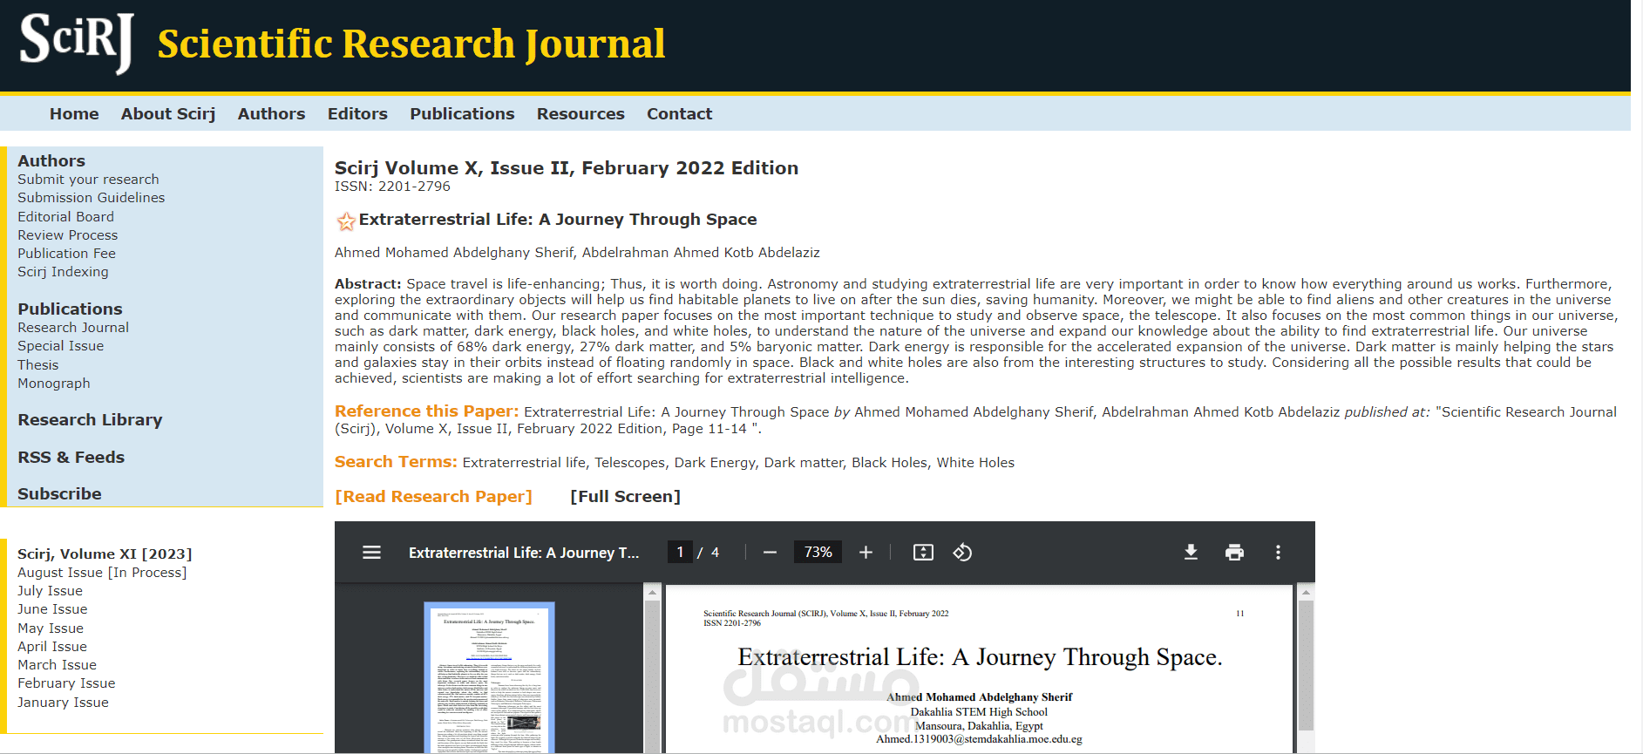
Task: Open the Full Screen link
Action: [625, 497]
